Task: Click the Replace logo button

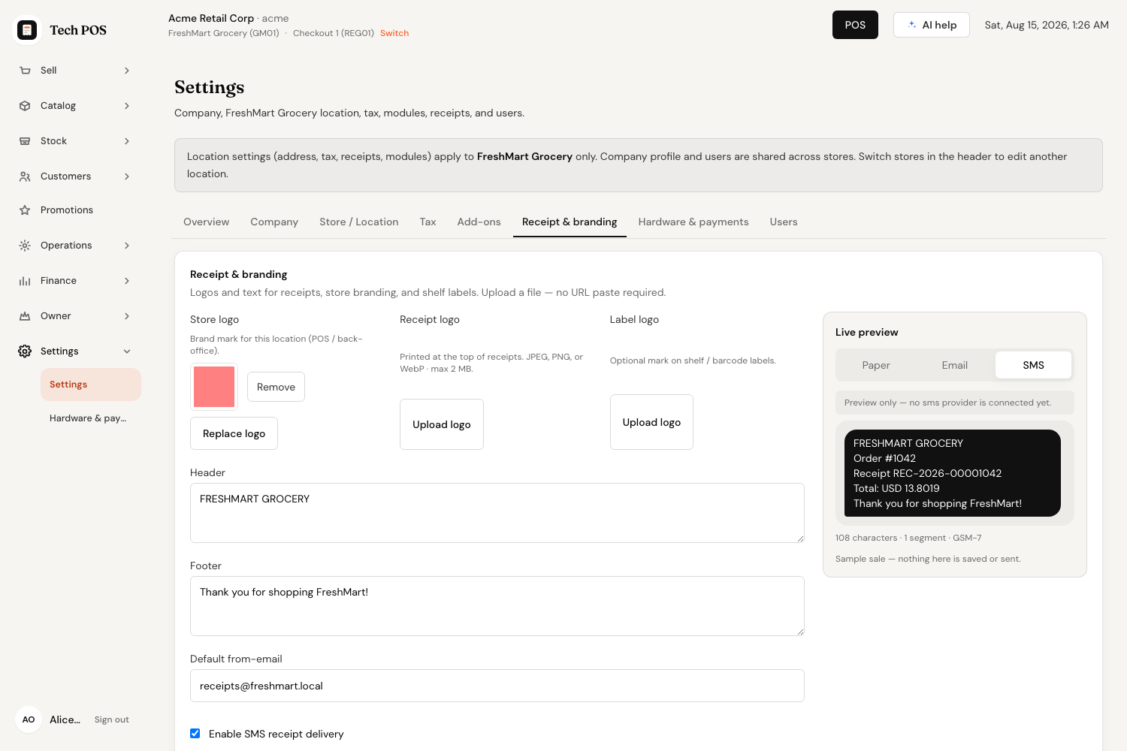Action: point(234,433)
